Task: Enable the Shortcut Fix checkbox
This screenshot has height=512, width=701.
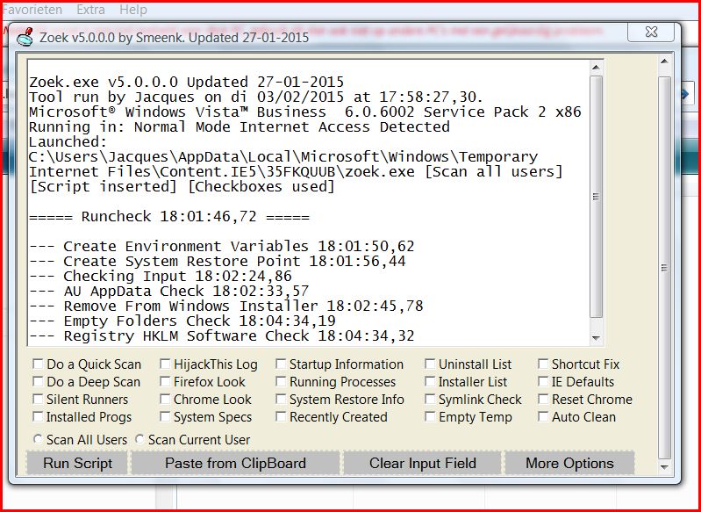Action: click(x=543, y=364)
